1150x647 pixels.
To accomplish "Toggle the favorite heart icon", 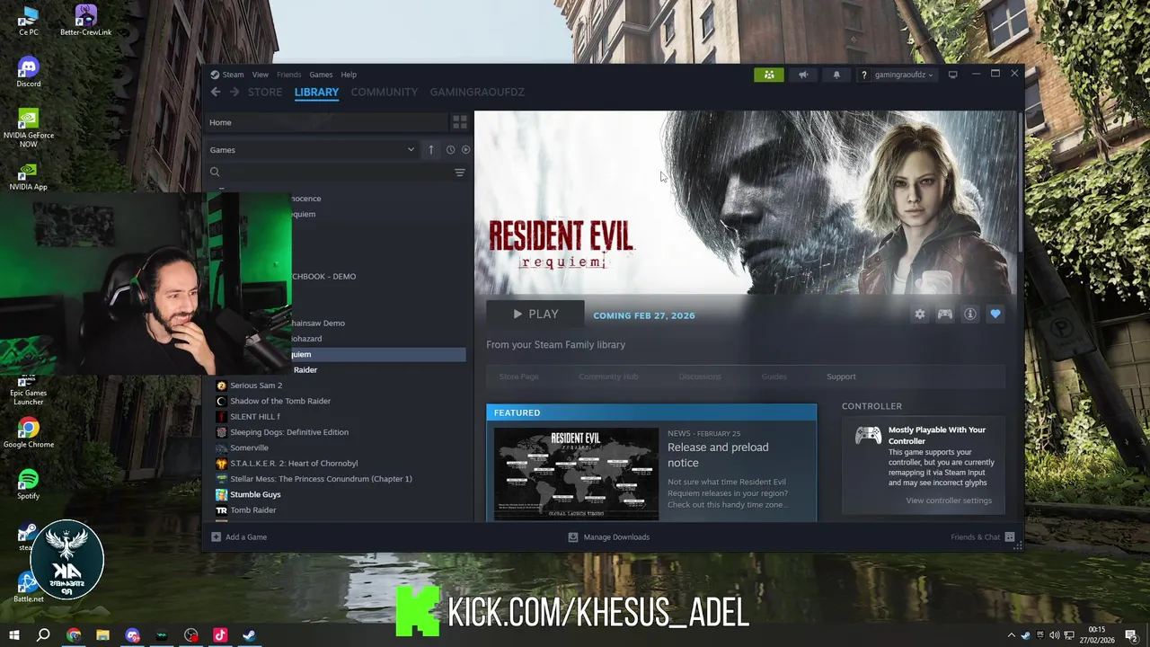I will tap(995, 315).
